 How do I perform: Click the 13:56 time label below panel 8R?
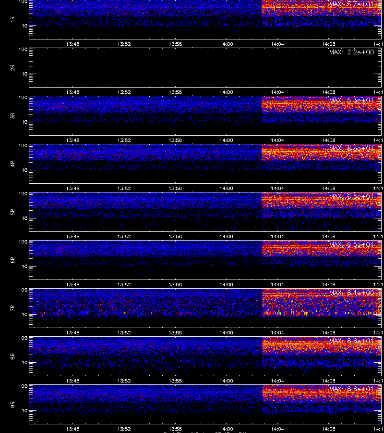click(x=175, y=381)
